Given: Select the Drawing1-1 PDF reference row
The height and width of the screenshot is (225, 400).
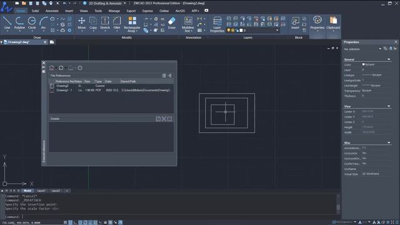Looking at the screenshot, I should click(111, 90).
